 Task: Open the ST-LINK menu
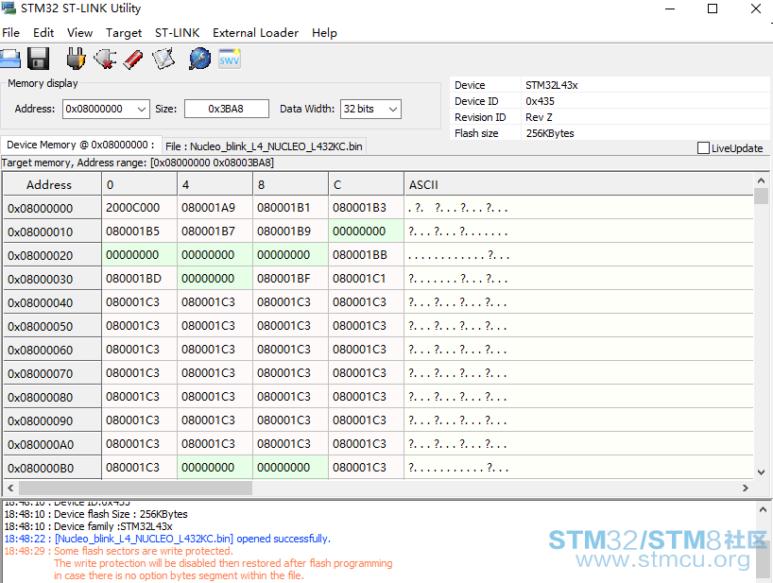click(177, 32)
